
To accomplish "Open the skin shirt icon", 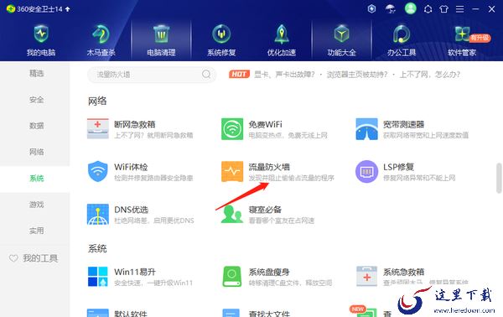I will tap(444, 9).
